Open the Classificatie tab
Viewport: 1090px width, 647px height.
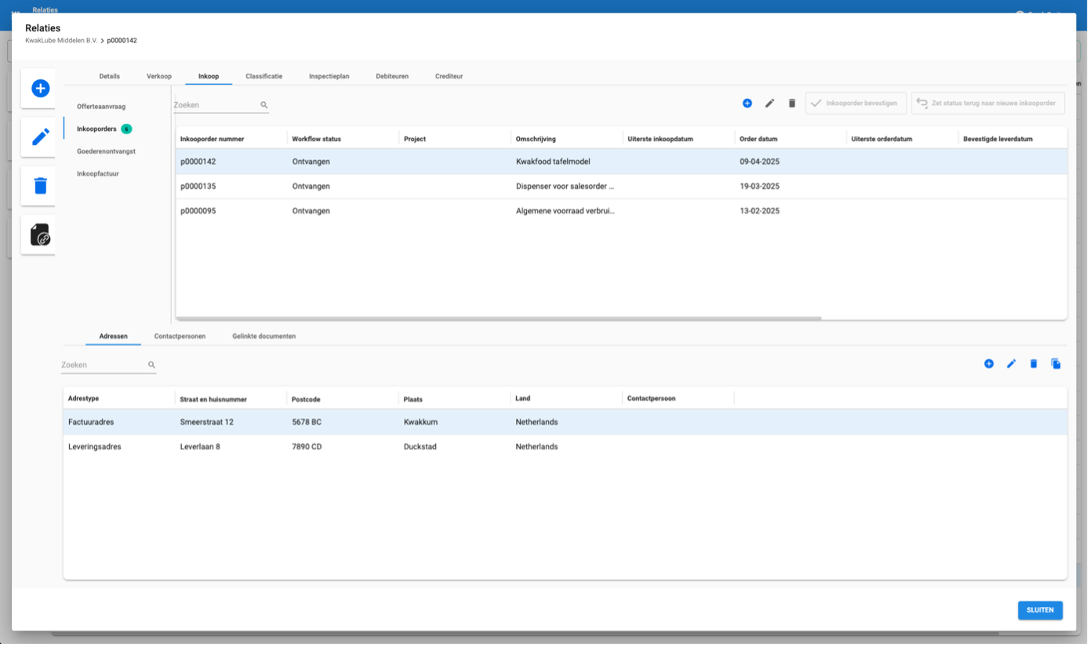tap(264, 76)
